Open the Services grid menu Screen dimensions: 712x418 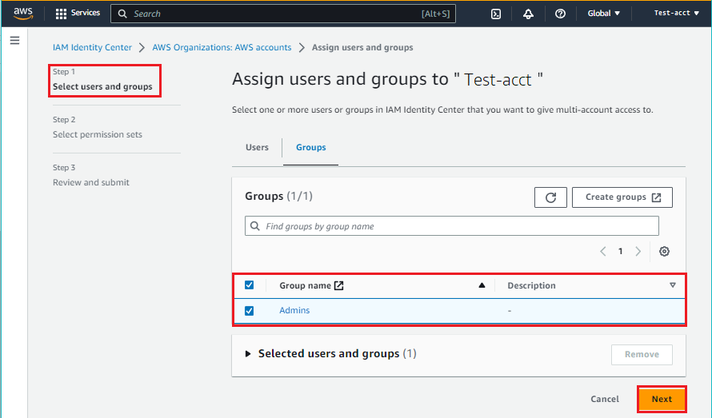78,13
